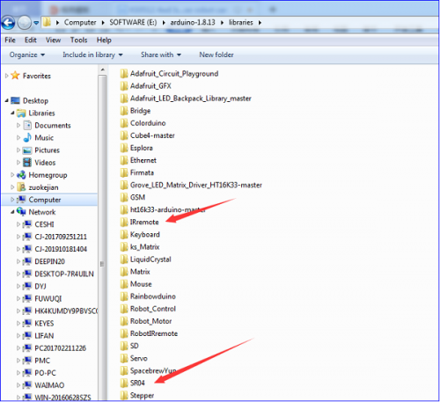Click the Bridge folder icon
440x402 pixels.
[124, 111]
